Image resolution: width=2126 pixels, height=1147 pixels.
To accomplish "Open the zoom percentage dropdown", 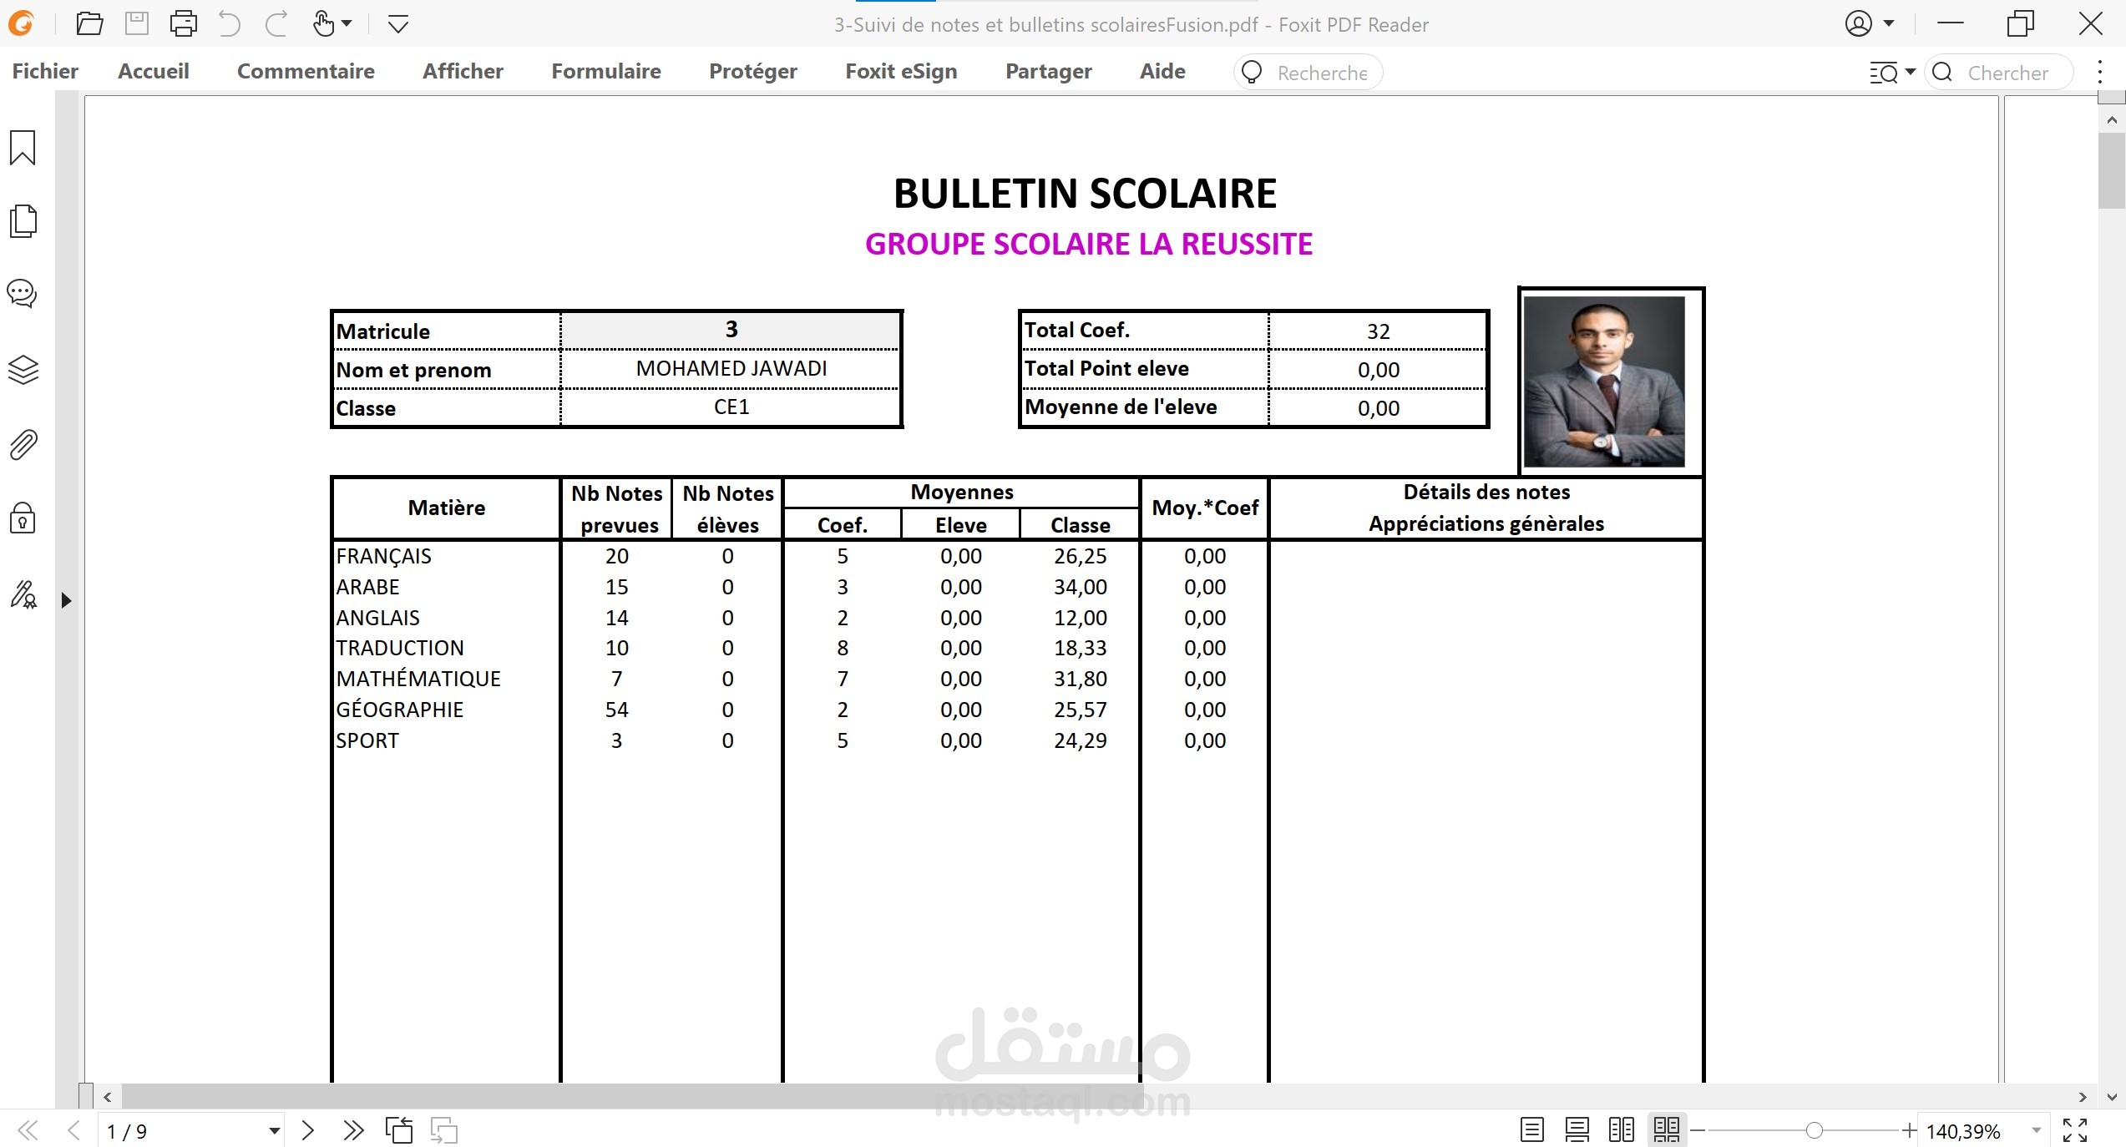I will point(2036,1131).
